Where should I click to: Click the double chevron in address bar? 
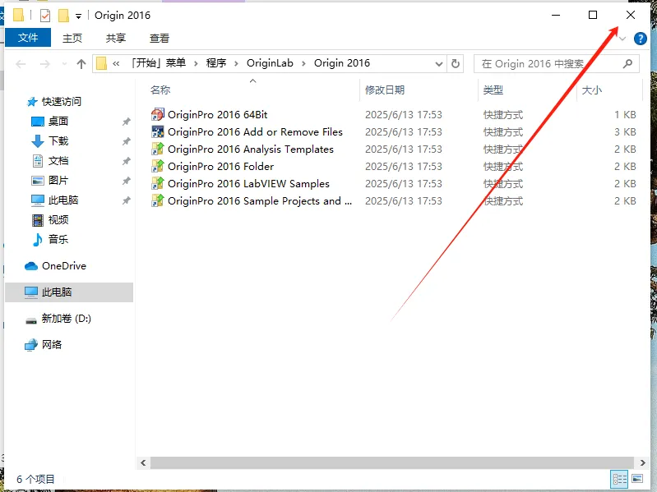(x=116, y=63)
